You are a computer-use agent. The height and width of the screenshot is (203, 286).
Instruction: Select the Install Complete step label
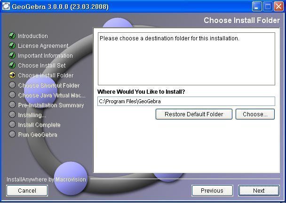point(39,125)
